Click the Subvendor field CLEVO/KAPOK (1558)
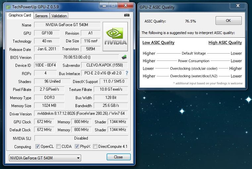The height and width of the screenshot is (169, 252). click(104, 65)
